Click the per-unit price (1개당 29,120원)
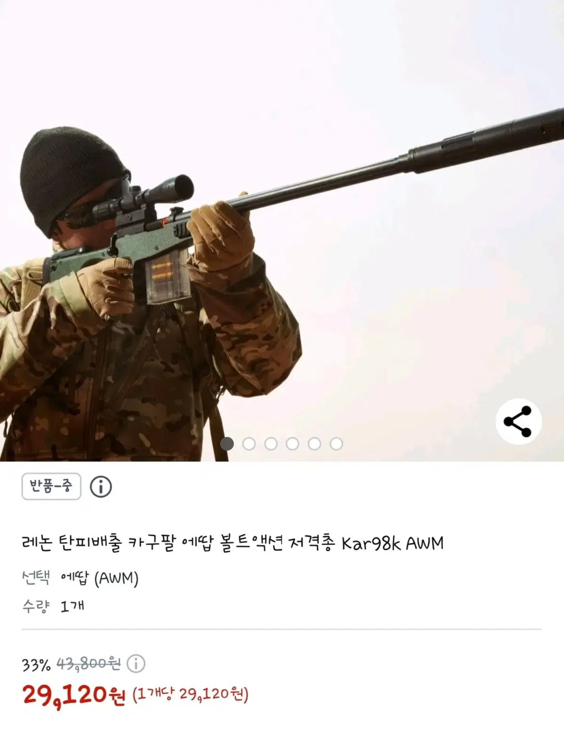This screenshot has height=729, width=564. pyautogui.click(x=190, y=694)
